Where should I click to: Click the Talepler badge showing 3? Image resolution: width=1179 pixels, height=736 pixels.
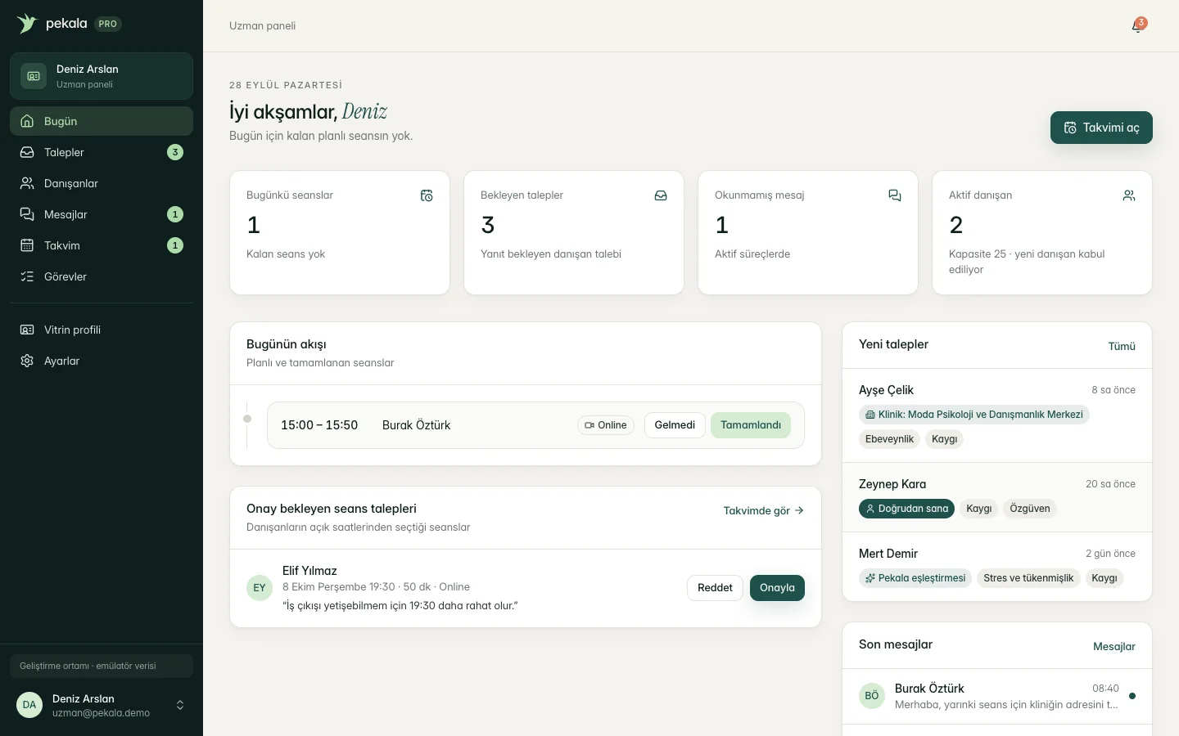pos(175,152)
